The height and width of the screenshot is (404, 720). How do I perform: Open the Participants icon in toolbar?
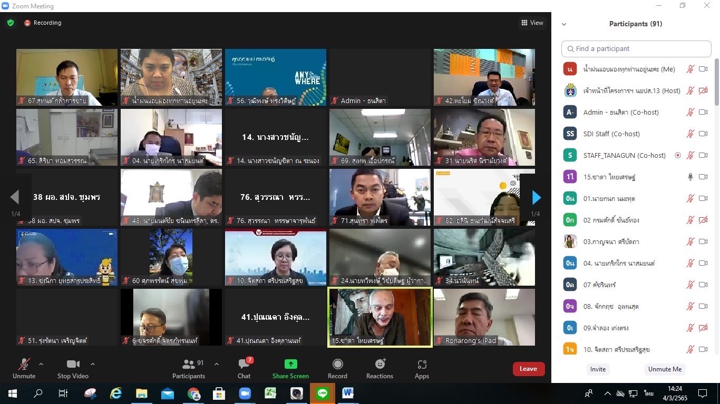188,365
